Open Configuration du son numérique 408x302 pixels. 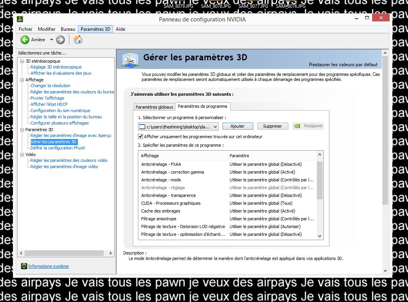[60, 111]
